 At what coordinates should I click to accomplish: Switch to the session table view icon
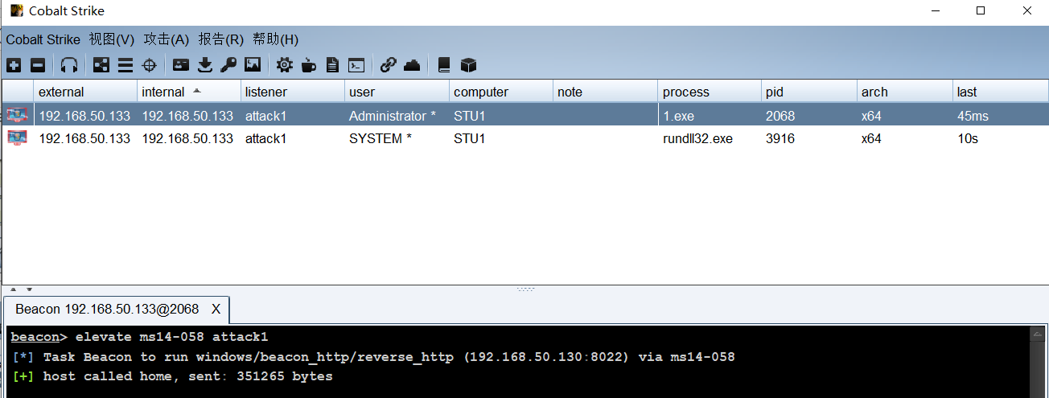click(x=125, y=65)
